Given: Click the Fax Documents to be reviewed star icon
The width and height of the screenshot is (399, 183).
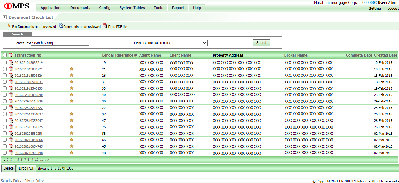Looking at the screenshot, I should (9, 26).
